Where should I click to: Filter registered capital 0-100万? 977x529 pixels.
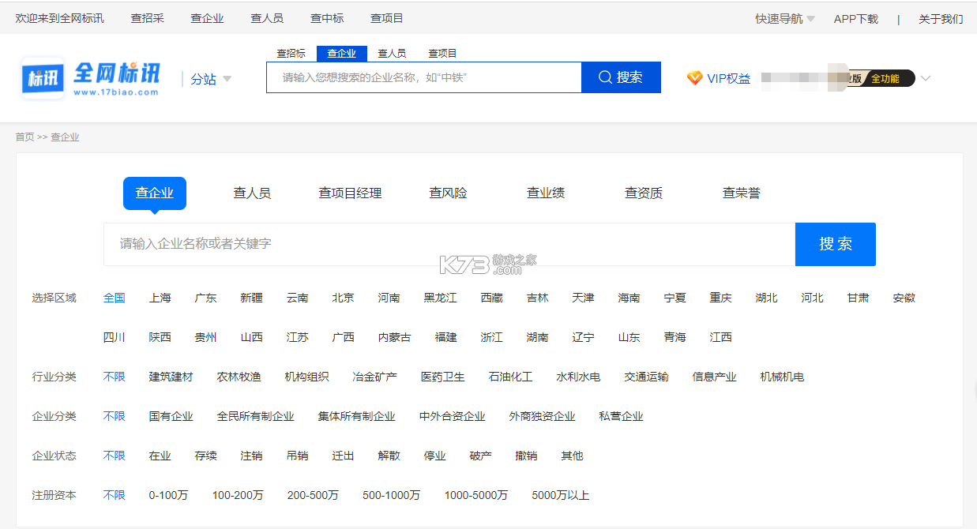[x=169, y=495]
